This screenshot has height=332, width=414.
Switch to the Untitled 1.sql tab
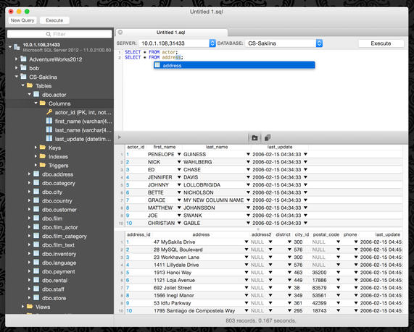pos(172,33)
